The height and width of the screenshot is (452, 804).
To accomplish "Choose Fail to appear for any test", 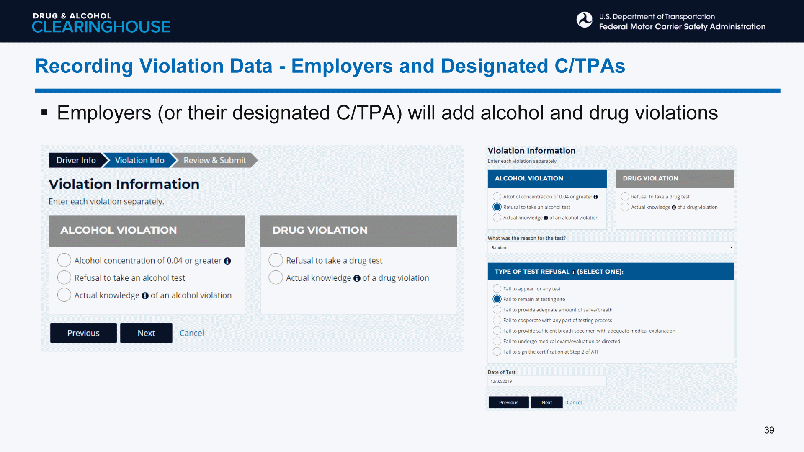I will coord(497,288).
